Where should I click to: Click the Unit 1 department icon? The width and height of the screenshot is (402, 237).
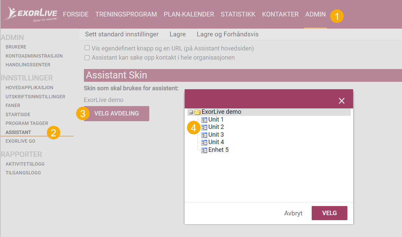click(204, 120)
